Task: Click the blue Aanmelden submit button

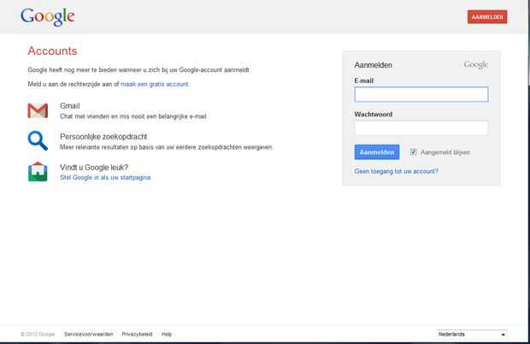Action: click(376, 151)
